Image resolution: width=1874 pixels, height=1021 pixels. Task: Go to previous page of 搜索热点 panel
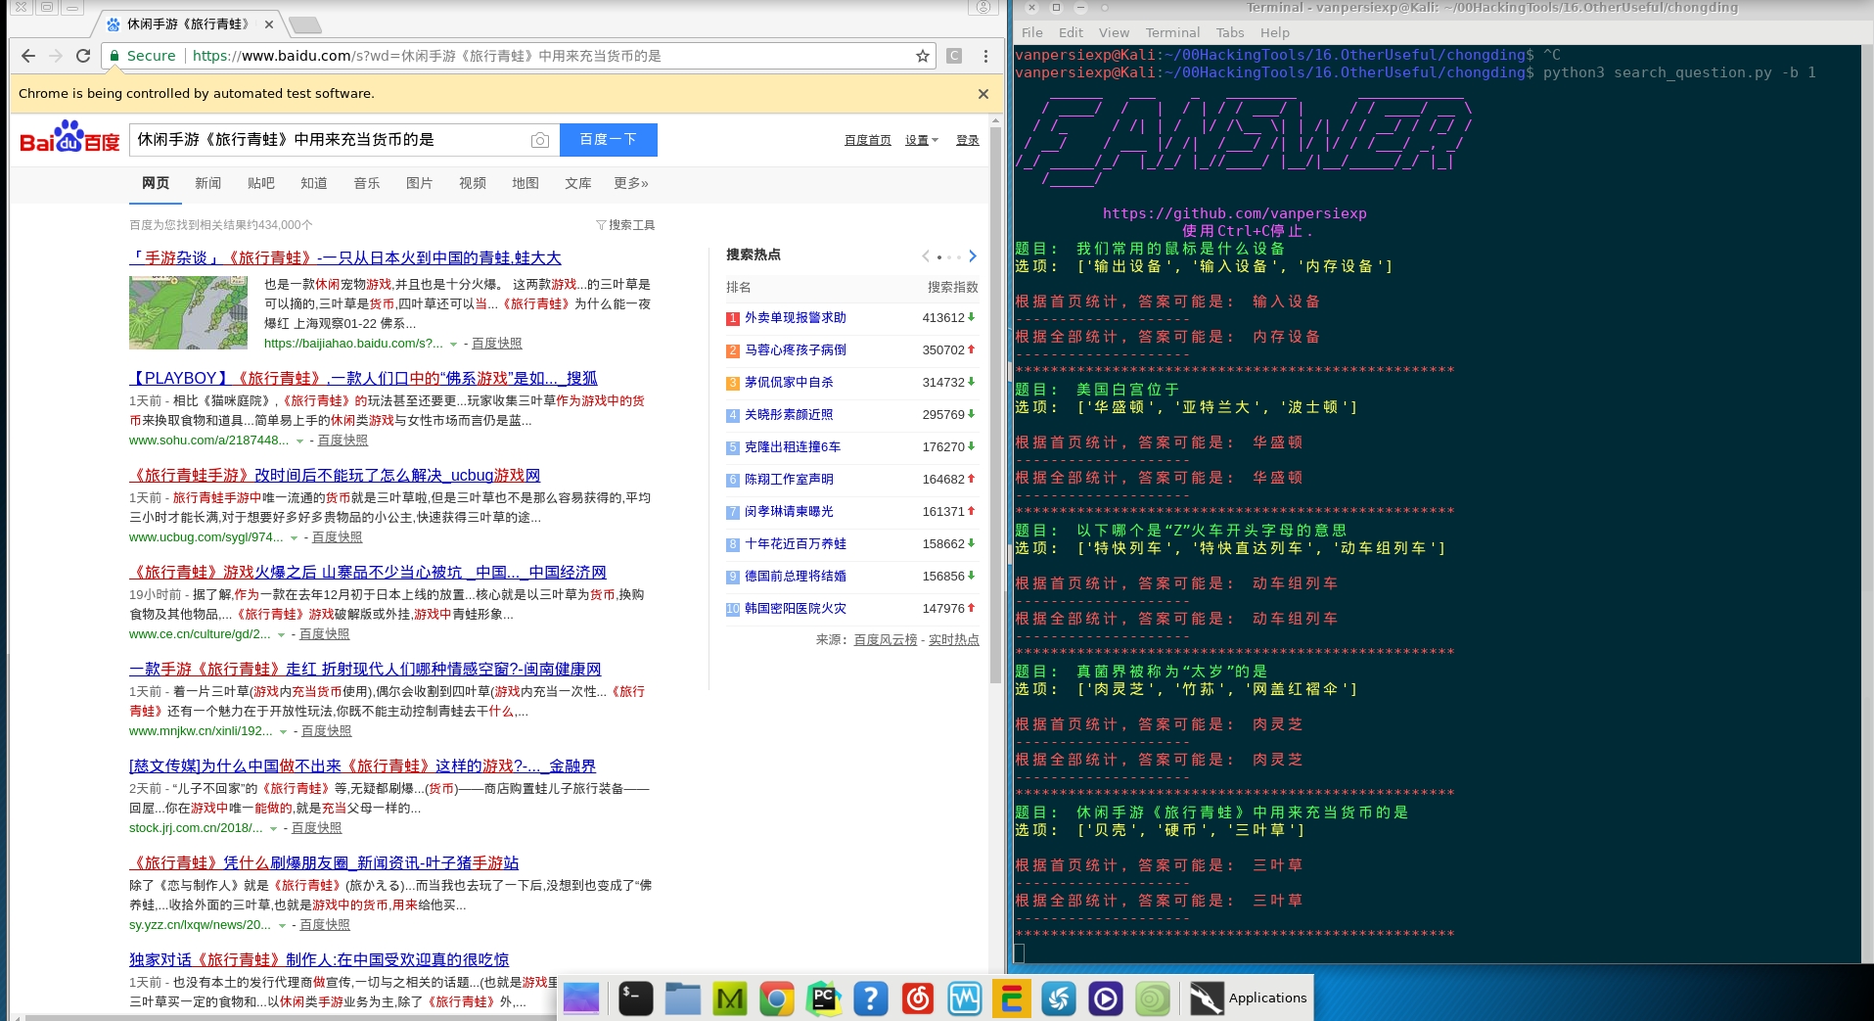(926, 256)
